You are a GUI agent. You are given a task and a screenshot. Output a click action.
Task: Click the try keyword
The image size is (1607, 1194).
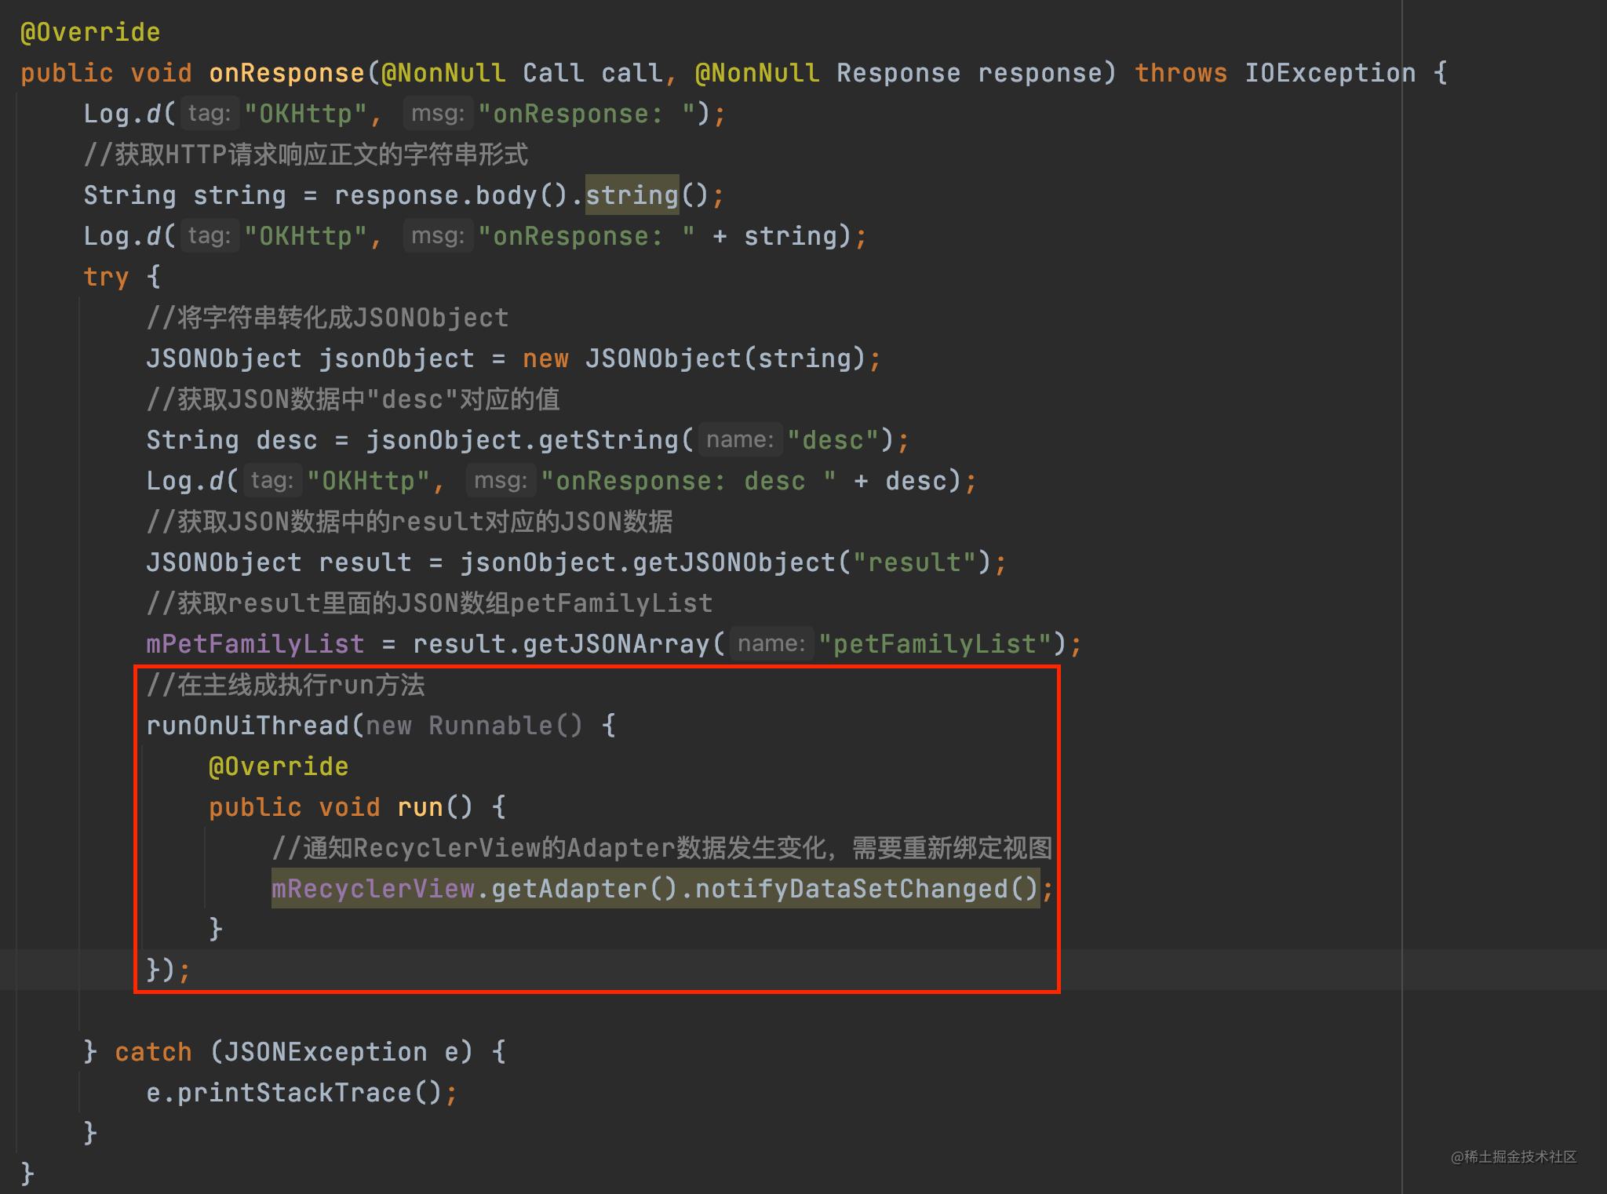point(106,277)
